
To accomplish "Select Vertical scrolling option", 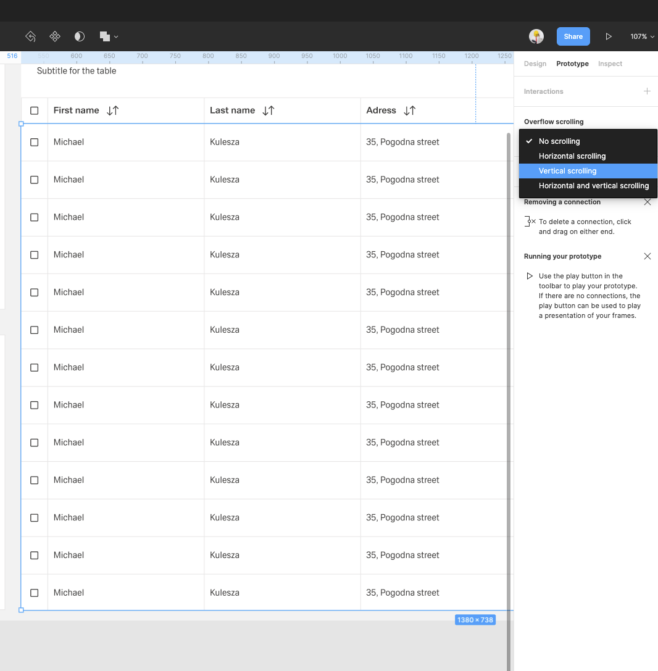I will [x=567, y=171].
